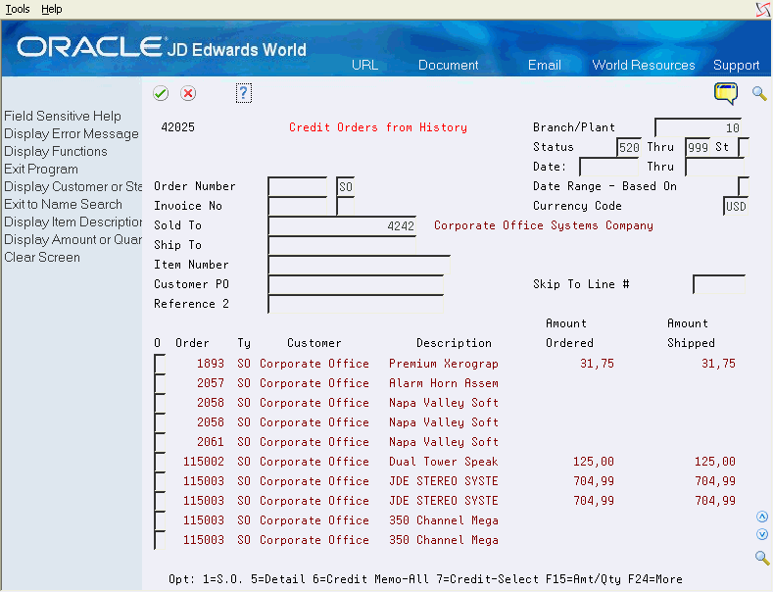Screen dimensions: 773x592
Task: Click option field for order 115002
Action: click(x=160, y=462)
